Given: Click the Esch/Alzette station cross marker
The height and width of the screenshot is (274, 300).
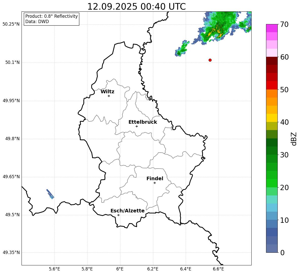Looking at the screenshot, I should (118, 215).
